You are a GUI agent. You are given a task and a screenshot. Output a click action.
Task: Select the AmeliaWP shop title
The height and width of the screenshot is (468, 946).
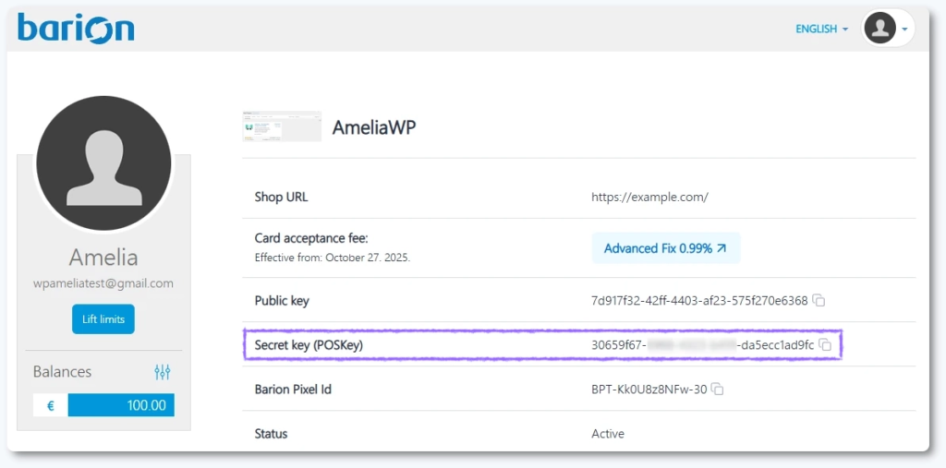tap(374, 126)
